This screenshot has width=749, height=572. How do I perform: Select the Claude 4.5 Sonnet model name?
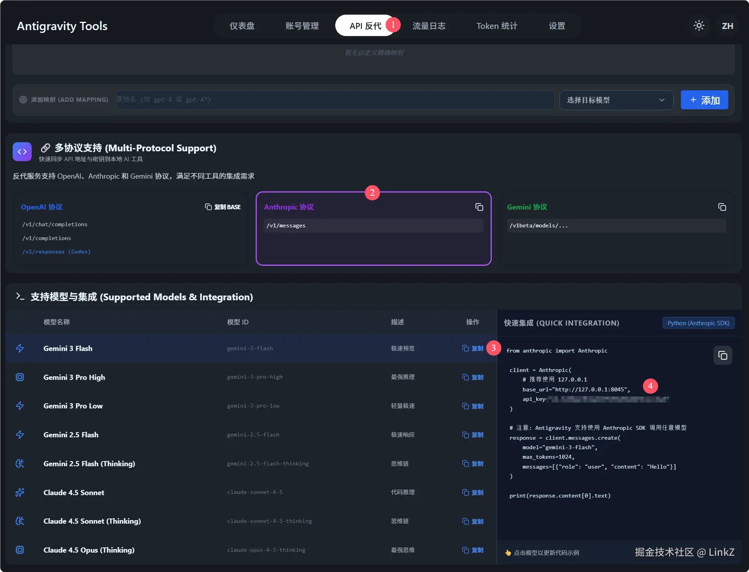click(74, 492)
